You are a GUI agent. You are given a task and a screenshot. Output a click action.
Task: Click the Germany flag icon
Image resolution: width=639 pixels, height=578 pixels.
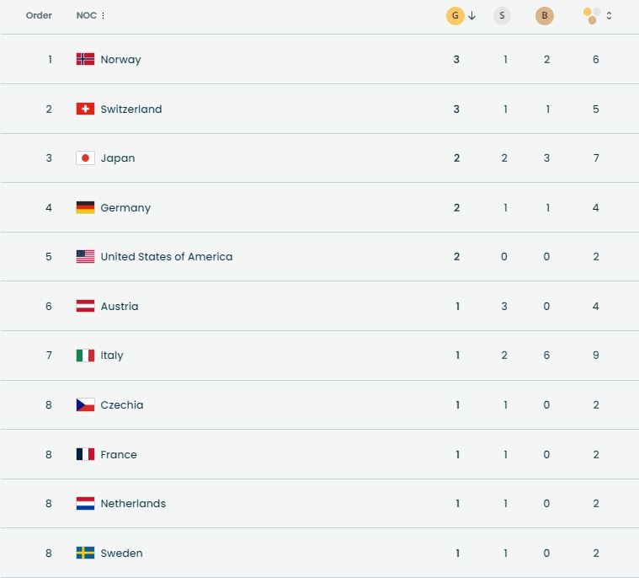(85, 207)
